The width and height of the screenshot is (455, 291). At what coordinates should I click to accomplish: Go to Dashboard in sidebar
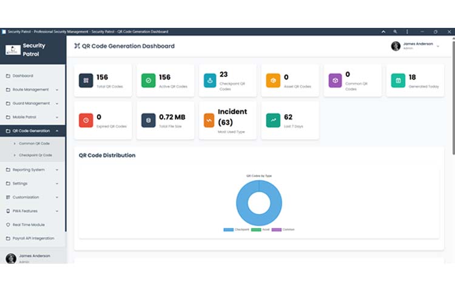pos(23,76)
